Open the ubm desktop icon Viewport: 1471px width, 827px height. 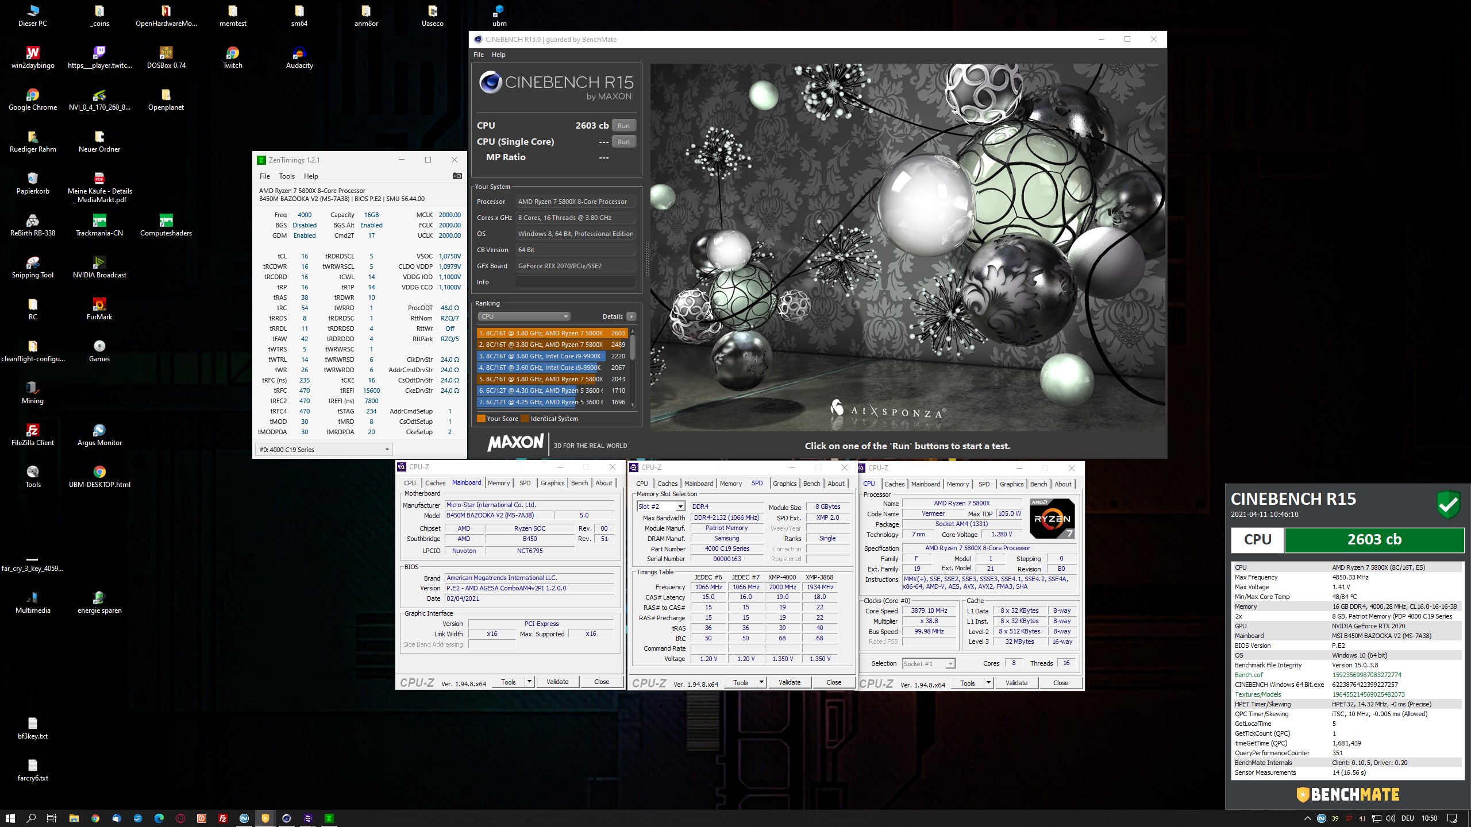coord(499,16)
